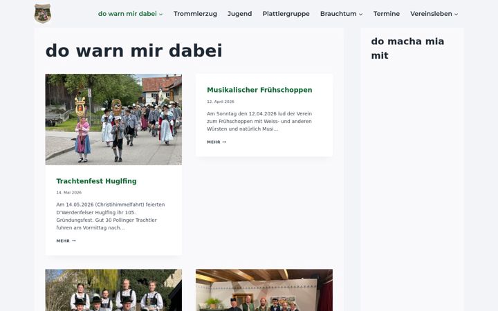Open the indoor stage group photo
This screenshot has width=498, height=311.
click(x=264, y=290)
